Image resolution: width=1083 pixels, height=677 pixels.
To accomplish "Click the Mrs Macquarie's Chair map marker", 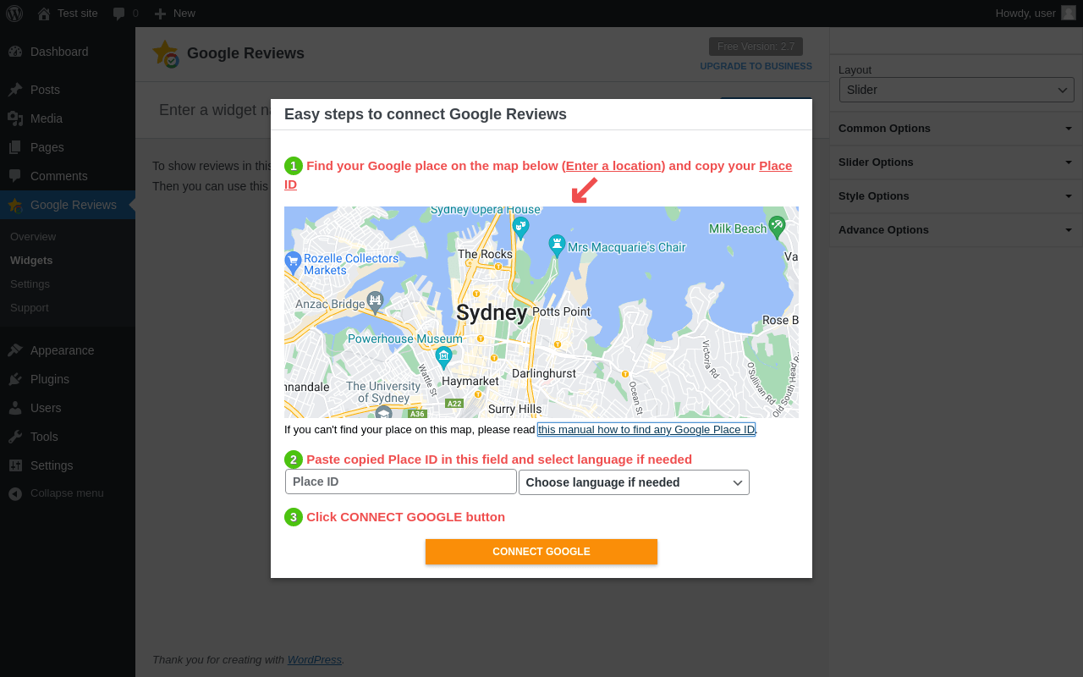I will pos(557,246).
